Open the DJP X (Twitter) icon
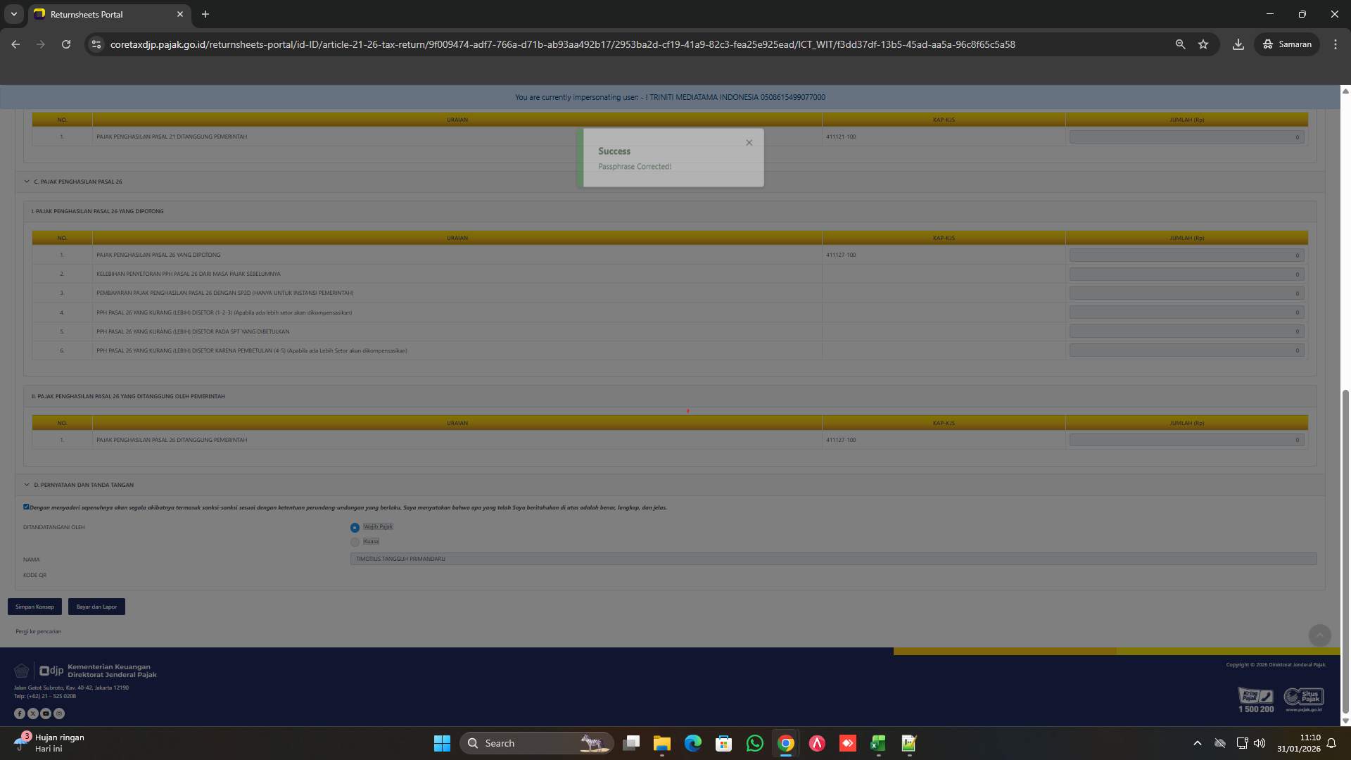 (x=33, y=713)
